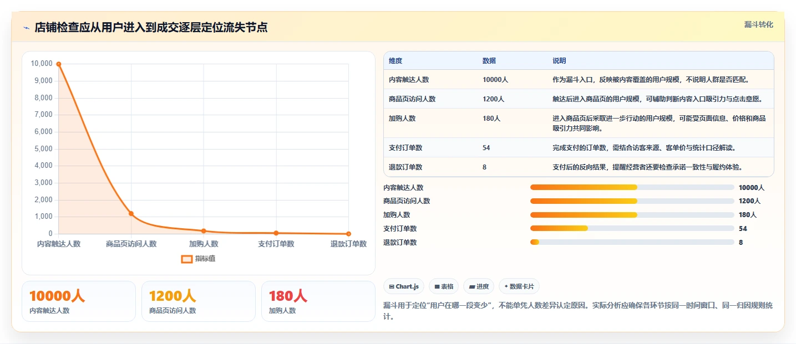Click the chart point for 支付订单数

pos(276,233)
